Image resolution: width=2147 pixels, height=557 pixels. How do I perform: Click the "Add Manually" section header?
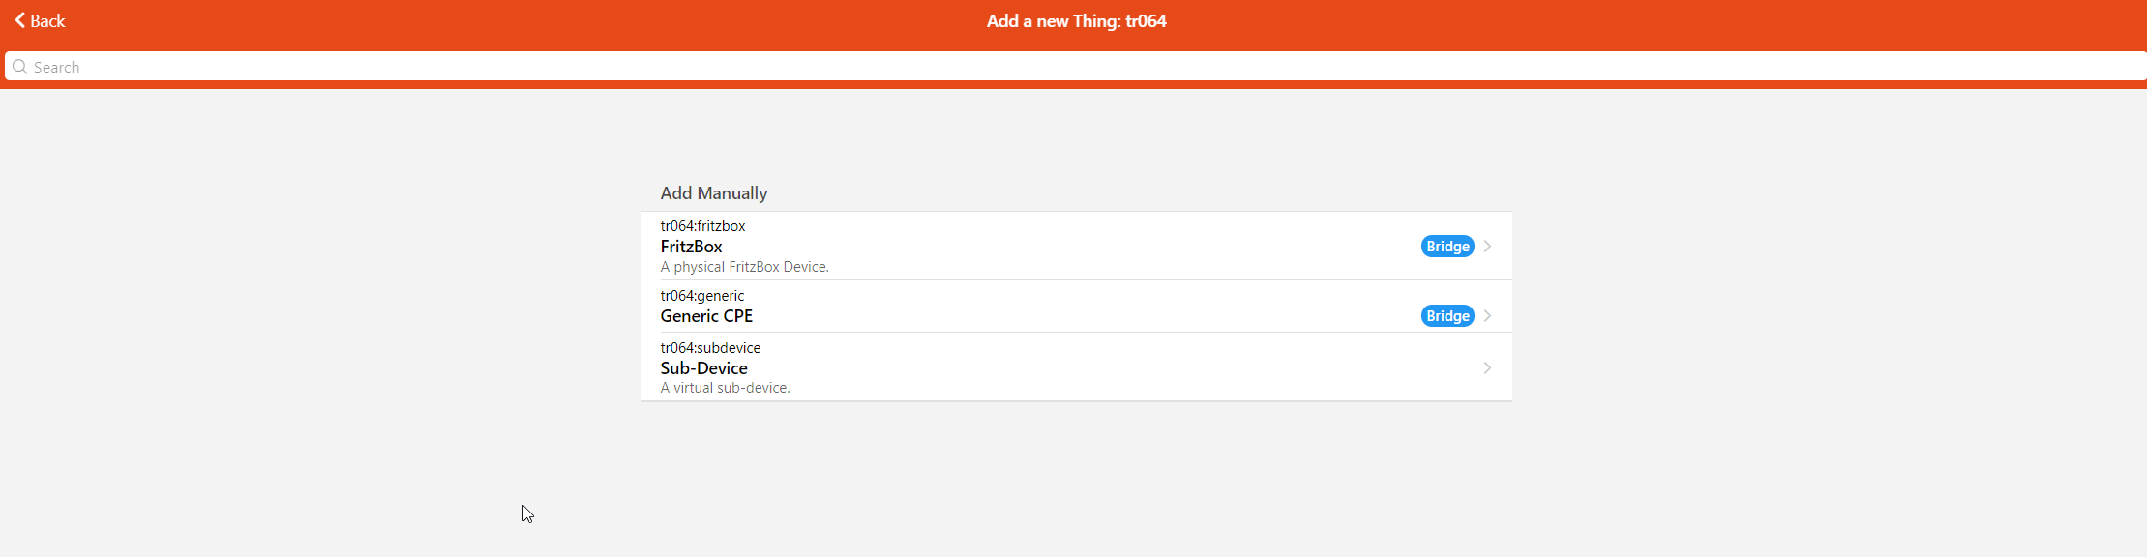pyautogui.click(x=714, y=193)
